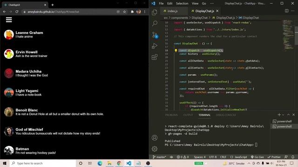Open VS Code Explorer view
298x167 pixels.
[x=155, y=13]
